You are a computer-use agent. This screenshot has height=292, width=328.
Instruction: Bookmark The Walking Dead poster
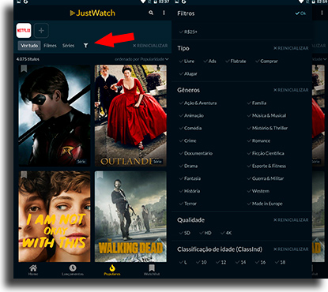tap(100, 174)
